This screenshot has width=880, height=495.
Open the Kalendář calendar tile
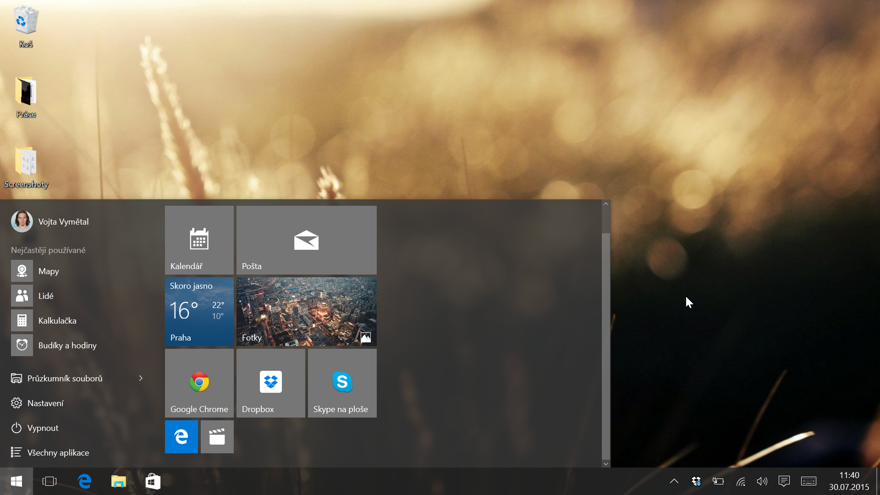pyautogui.click(x=199, y=240)
